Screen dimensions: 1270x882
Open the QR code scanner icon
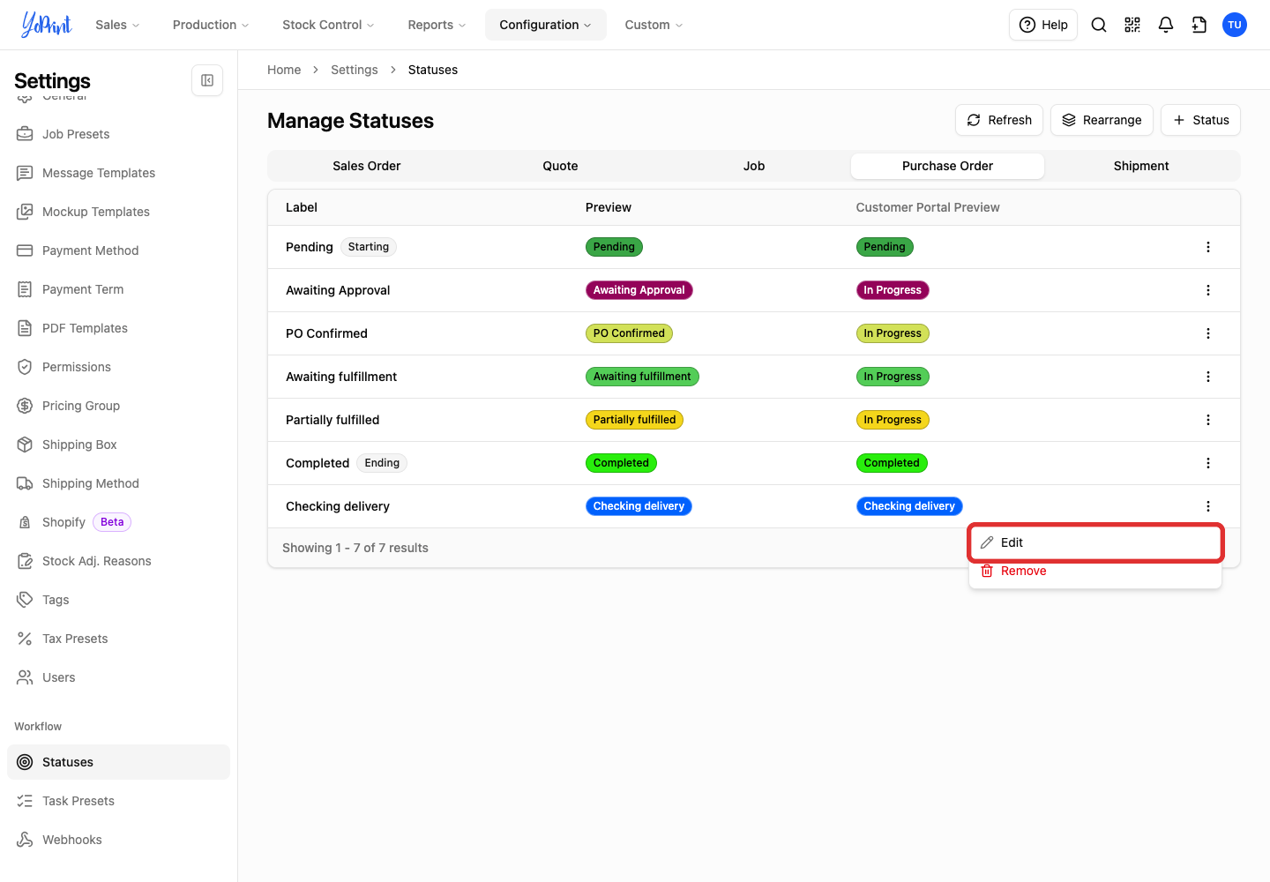pos(1132,25)
